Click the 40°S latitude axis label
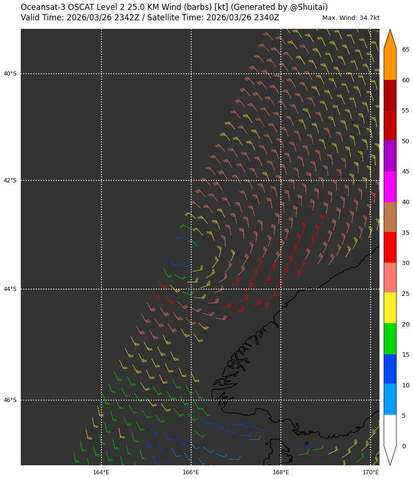 click(10, 74)
